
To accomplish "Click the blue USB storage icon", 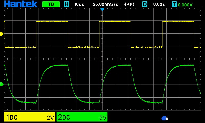I will pyautogui.click(x=165, y=118).
